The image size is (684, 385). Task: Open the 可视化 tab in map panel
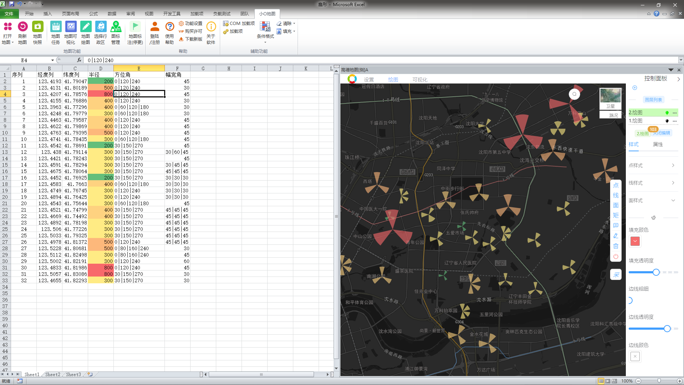point(420,80)
